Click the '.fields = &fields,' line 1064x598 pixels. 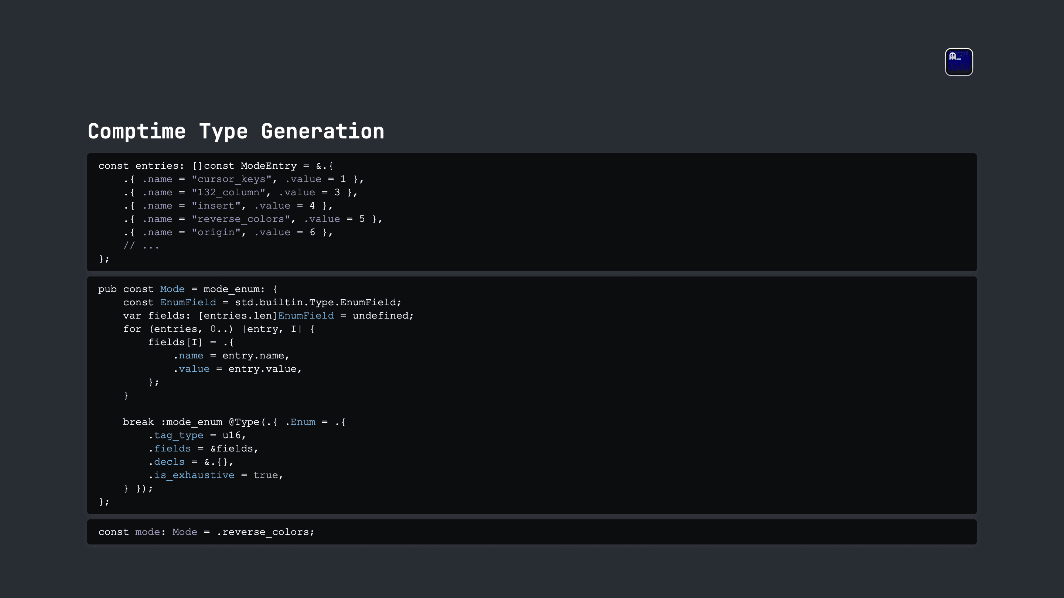(x=203, y=448)
